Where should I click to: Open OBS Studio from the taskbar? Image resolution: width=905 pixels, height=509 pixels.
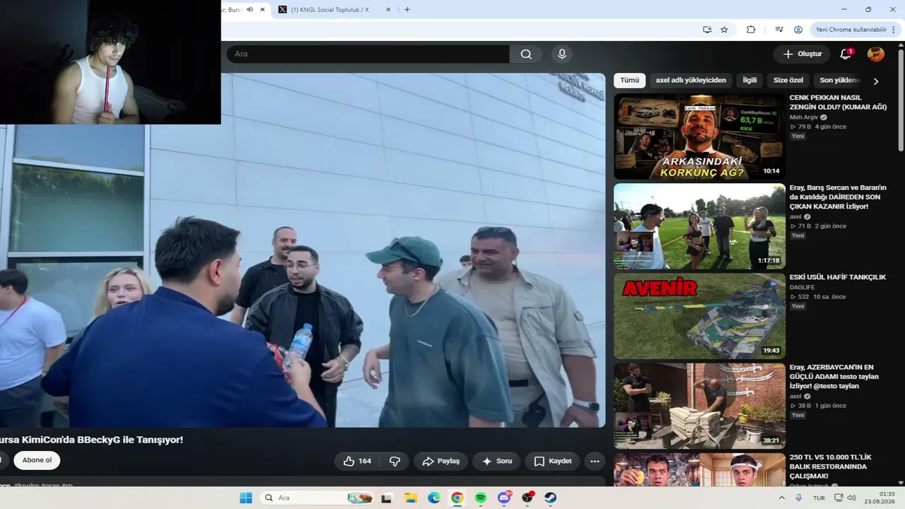[x=527, y=498]
